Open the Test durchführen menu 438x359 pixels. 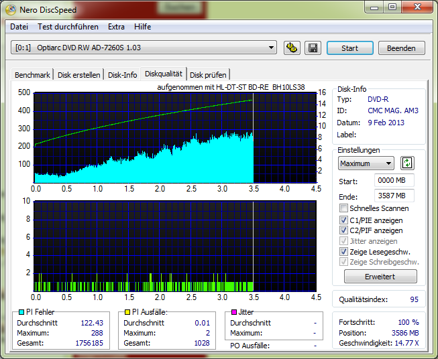coord(68,27)
